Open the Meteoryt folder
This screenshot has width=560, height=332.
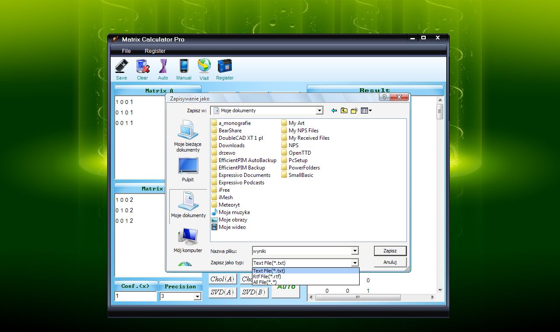pyautogui.click(x=225, y=205)
